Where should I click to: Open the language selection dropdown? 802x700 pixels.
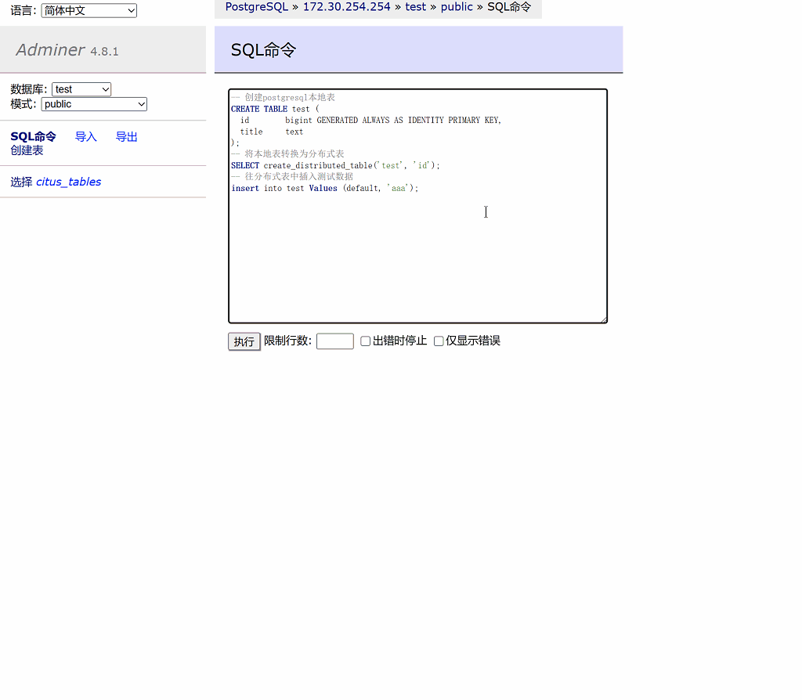tap(88, 10)
